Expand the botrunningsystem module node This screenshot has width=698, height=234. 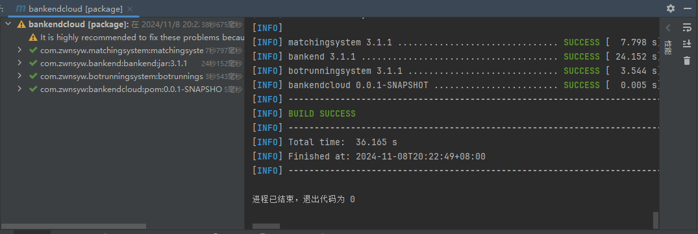pos(19,76)
